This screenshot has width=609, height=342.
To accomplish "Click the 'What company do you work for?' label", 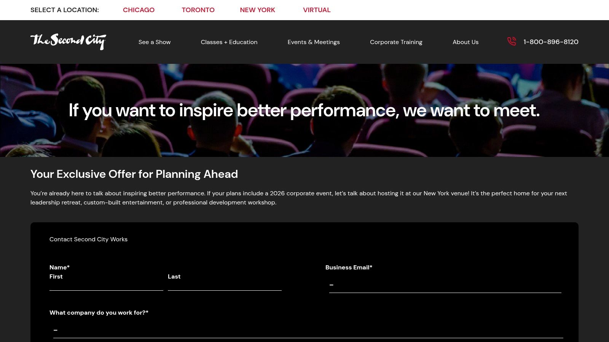I will point(99,313).
